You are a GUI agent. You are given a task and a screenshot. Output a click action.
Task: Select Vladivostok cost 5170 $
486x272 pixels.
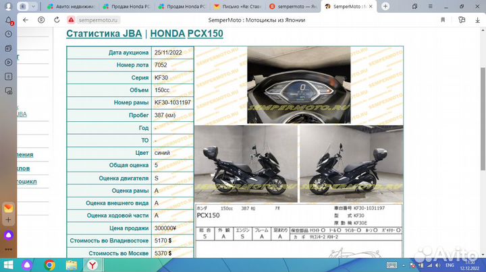(x=163, y=240)
